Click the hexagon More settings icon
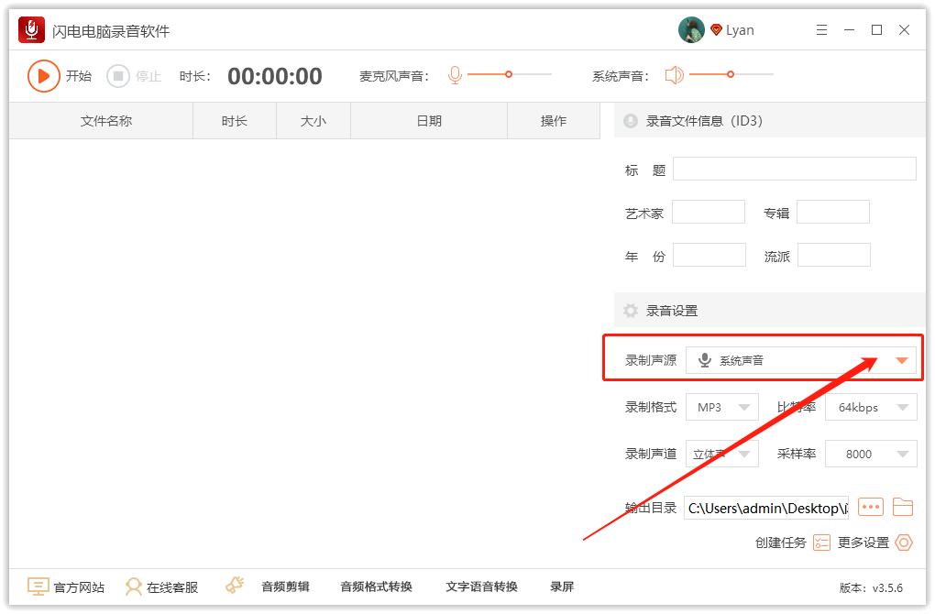Viewport: 935px width, 614px height. (x=904, y=543)
